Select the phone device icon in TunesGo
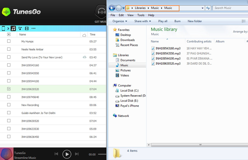This screenshot has height=160, width=248. click(x=3, y=29)
